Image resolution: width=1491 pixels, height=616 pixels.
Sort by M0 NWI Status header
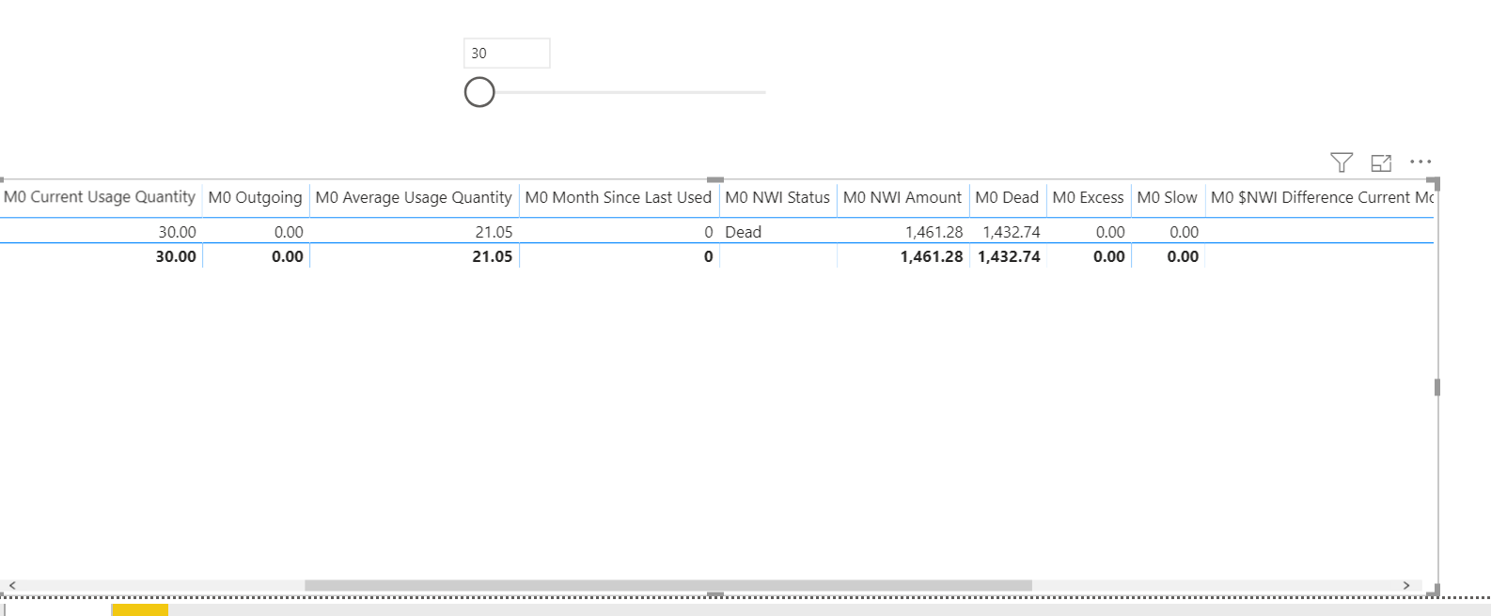click(x=777, y=197)
